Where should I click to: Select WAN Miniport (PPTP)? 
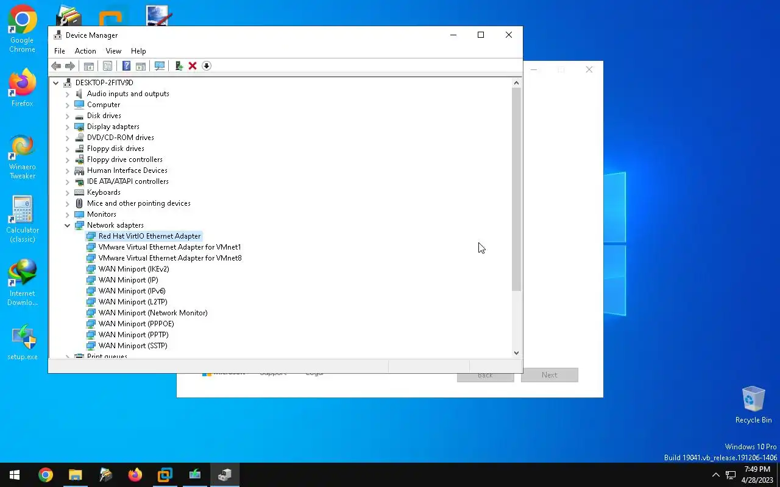point(133,335)
